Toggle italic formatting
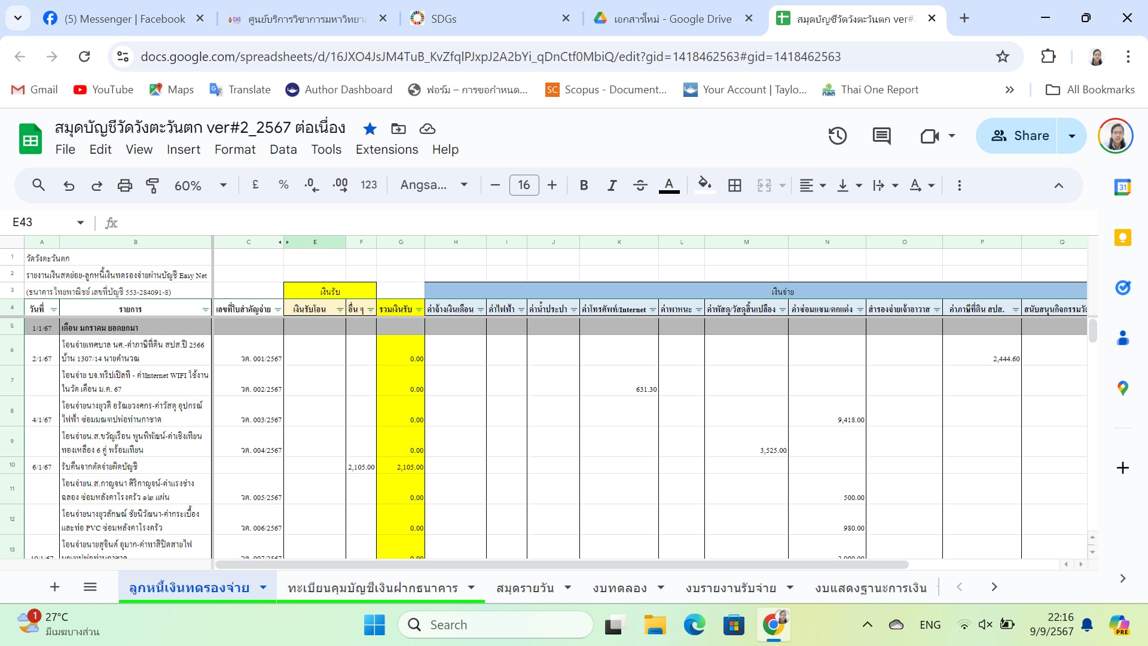Screen dimensions: 1148x646 pyautogui.click(x=612, y=185)
